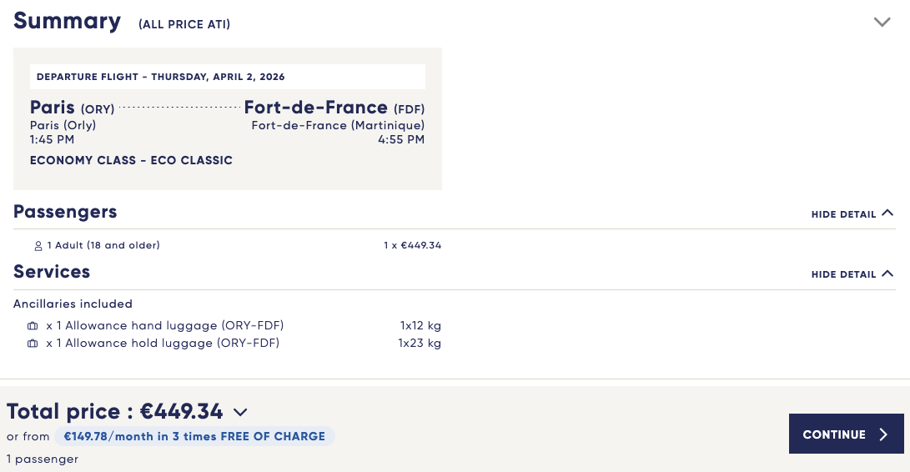Viewport: 910px width, 472px height.
Task: Collapse Passengers using the up chevron
Action: click(887, 213)
